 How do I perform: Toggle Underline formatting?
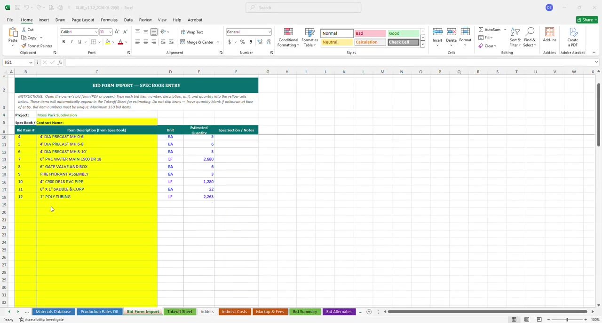79,42
